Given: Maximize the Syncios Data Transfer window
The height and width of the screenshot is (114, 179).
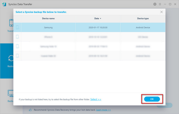Looking at the screenshot, I should point(170,4).
